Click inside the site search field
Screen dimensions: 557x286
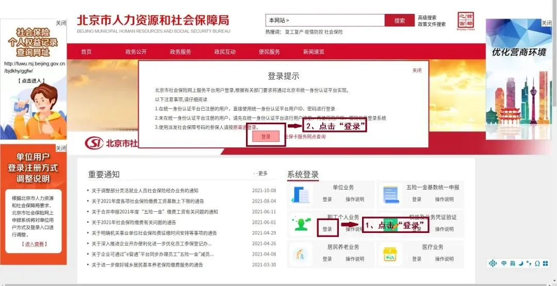click(325, 21)
